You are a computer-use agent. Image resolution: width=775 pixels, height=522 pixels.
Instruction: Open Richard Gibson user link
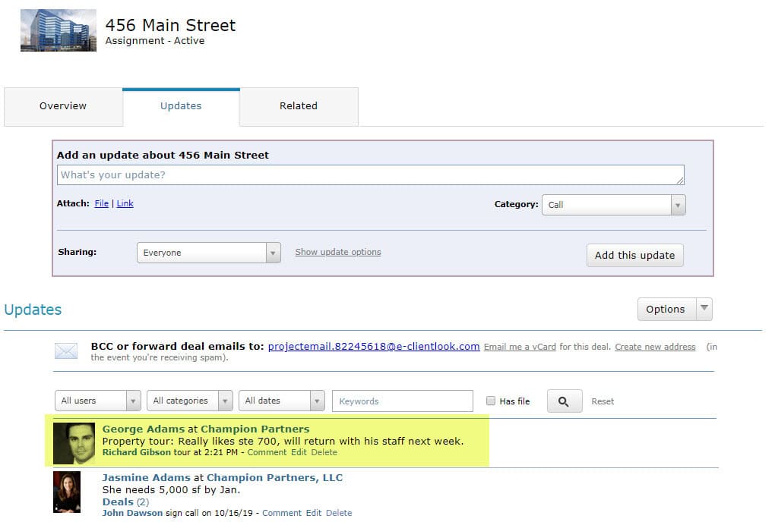pos(137,452)
